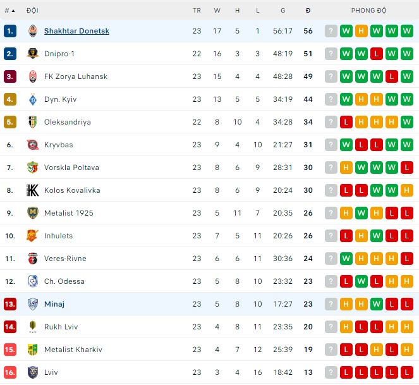Open the Shakhtar Donetsk team link

click(76, 31)
